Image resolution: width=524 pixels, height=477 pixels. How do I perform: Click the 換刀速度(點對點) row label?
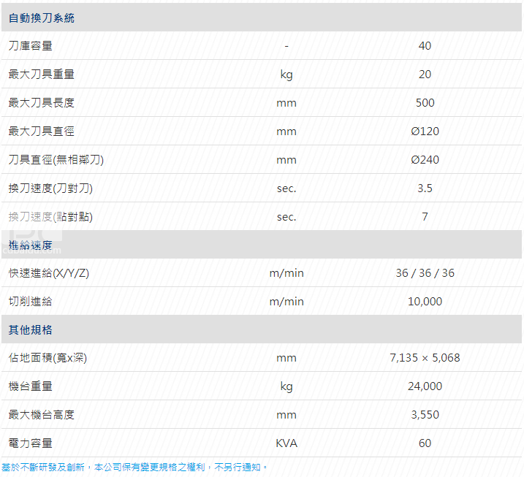50,217
